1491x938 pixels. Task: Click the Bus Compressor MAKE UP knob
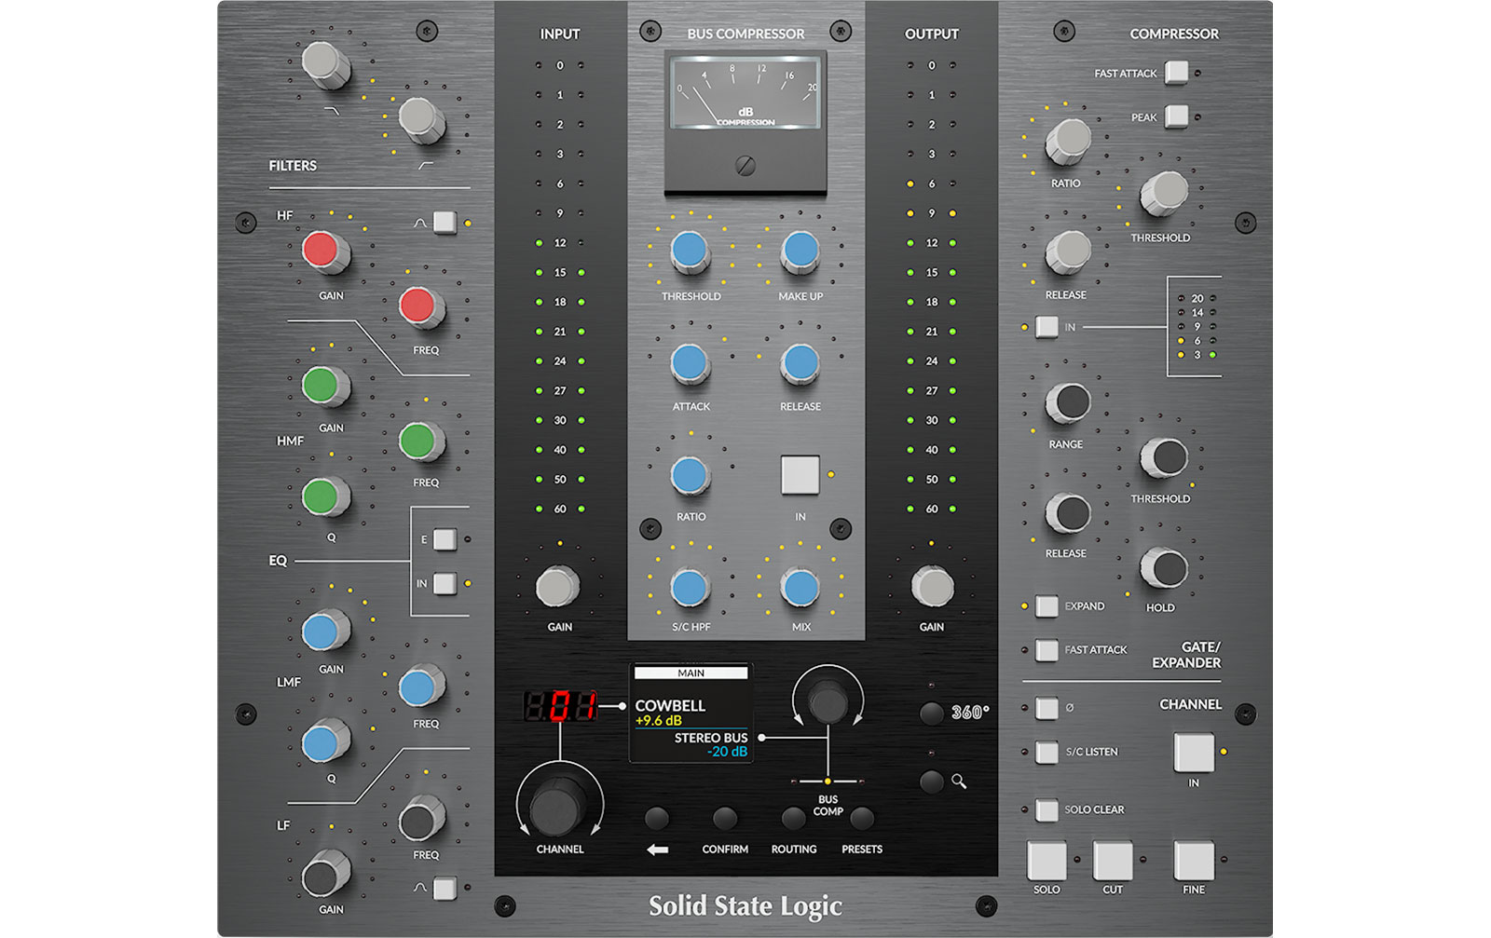(800, 251)
